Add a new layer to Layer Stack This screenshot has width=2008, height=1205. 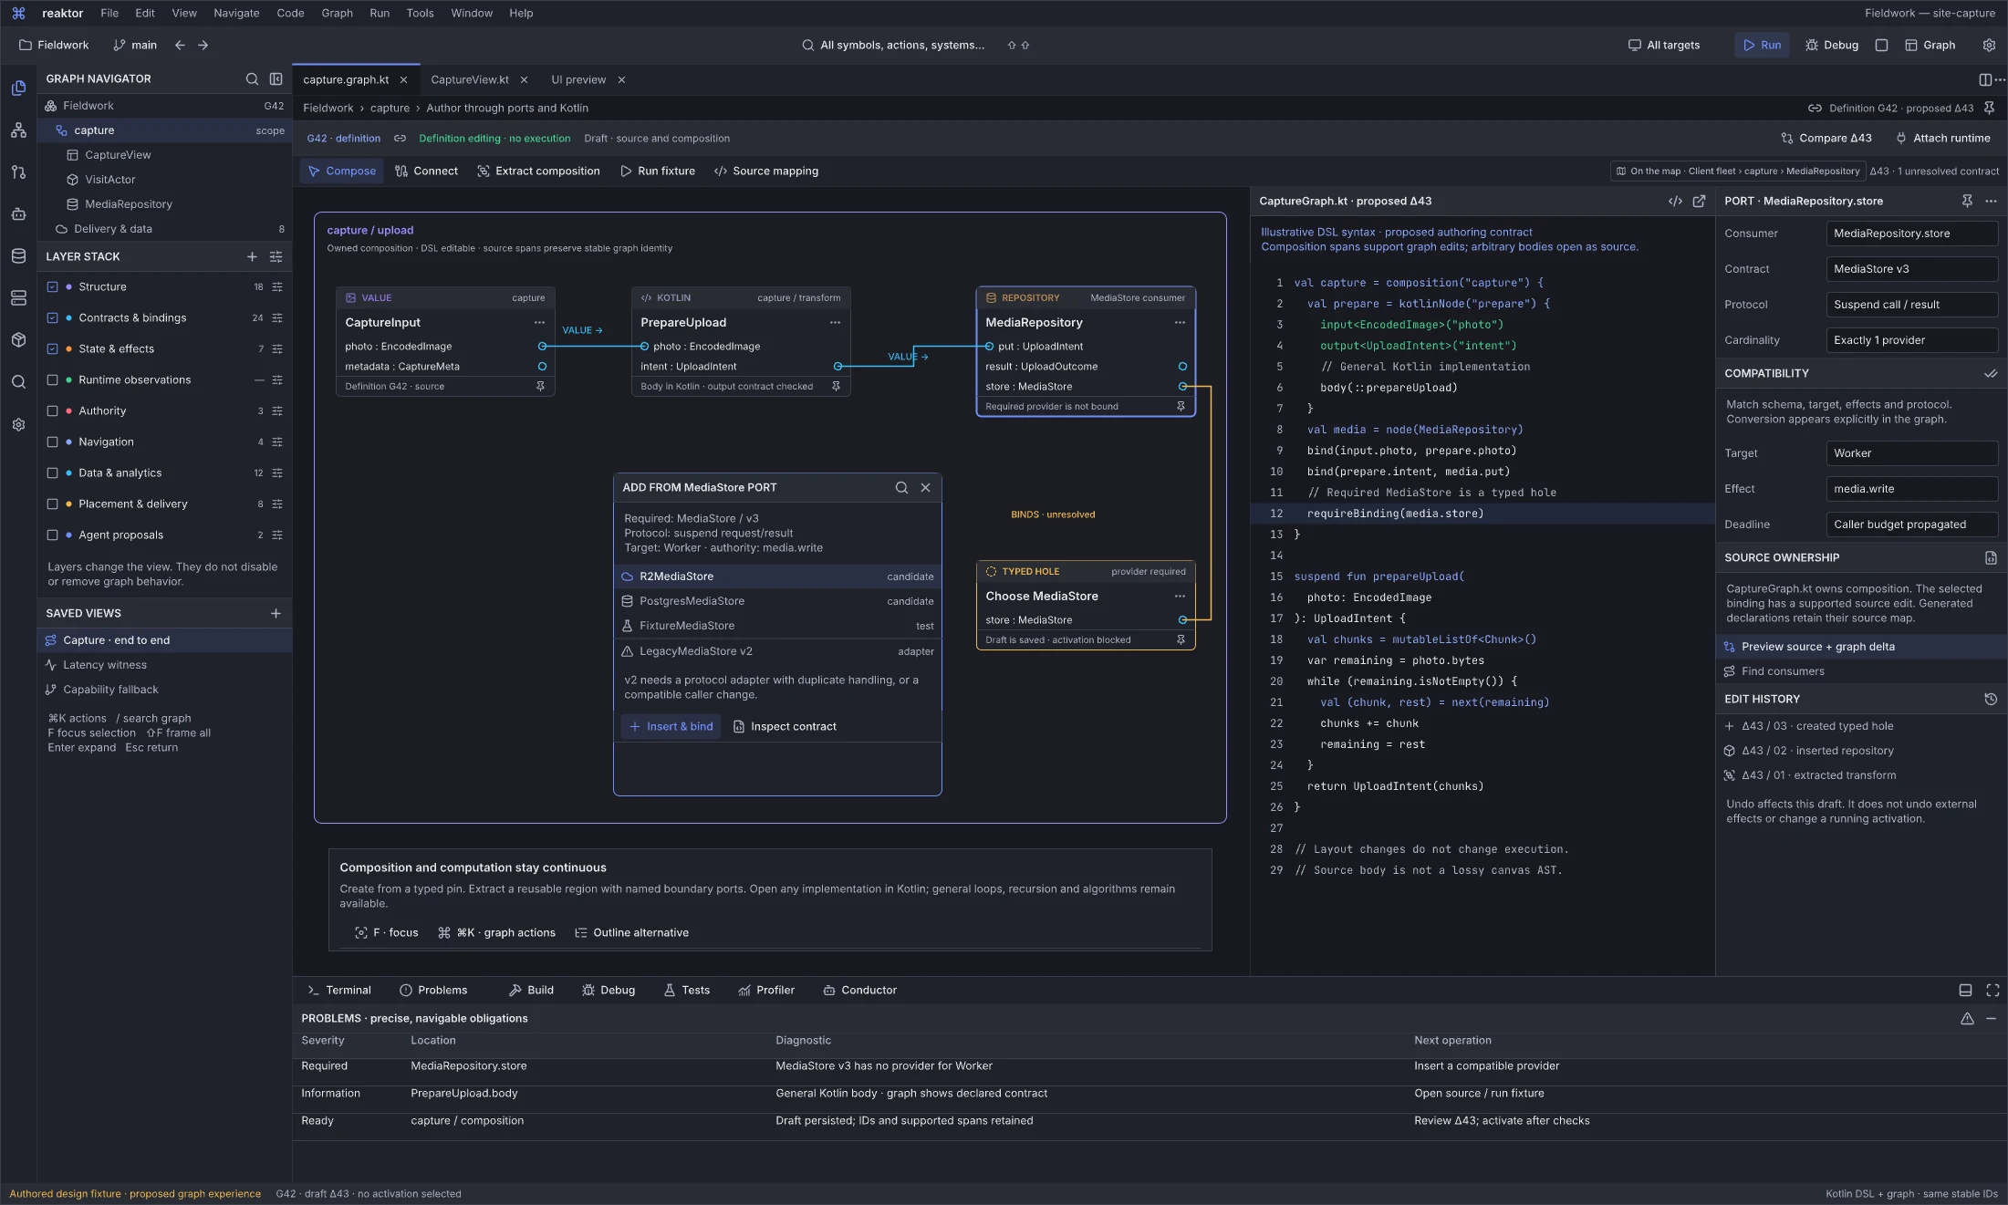tap(252, 256)
